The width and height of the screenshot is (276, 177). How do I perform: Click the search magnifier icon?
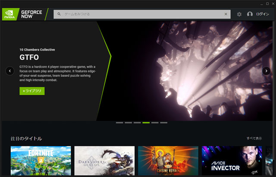coord(59,14)
